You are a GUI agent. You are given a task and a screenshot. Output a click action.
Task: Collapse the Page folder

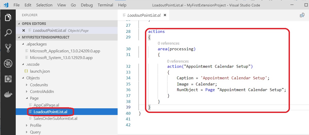[x=34, y=98]
